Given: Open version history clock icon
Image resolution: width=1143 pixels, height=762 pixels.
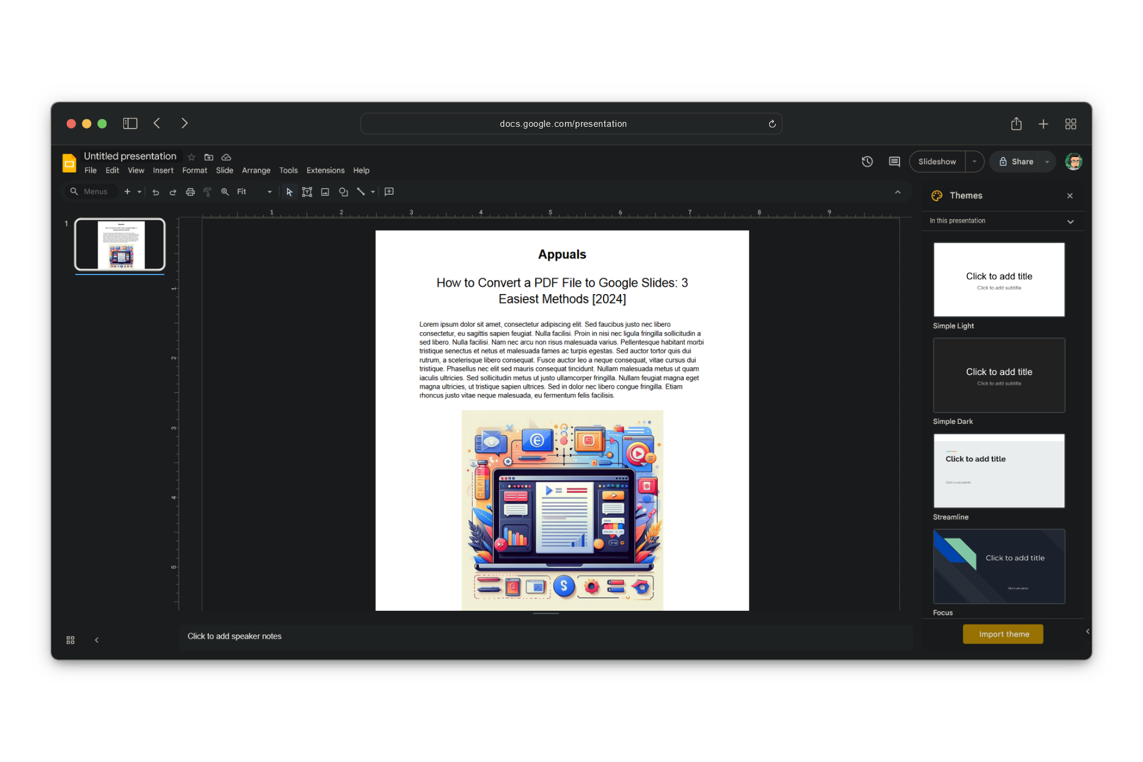Looking at the screenshot, I should (x=867, y=161).
